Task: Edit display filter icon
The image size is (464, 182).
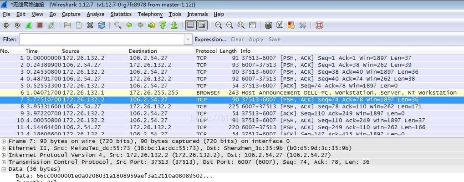Action: pyautogui.click(x=280, y=25)
